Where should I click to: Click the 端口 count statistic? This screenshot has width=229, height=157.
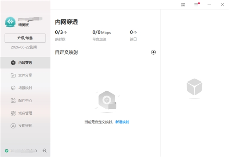coord(134,35)
